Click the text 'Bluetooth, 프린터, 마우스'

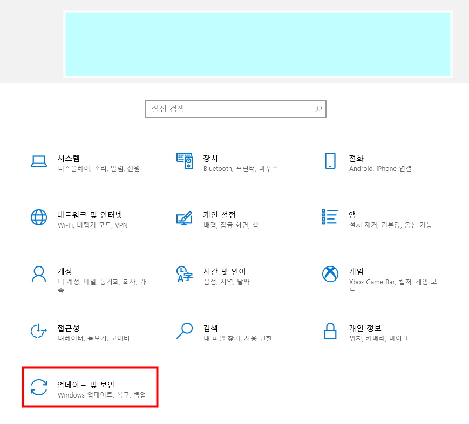241,168
